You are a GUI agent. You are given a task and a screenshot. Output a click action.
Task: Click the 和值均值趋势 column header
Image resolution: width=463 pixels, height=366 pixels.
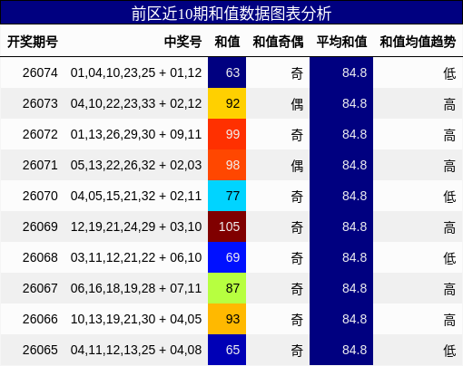coord(418,42)
